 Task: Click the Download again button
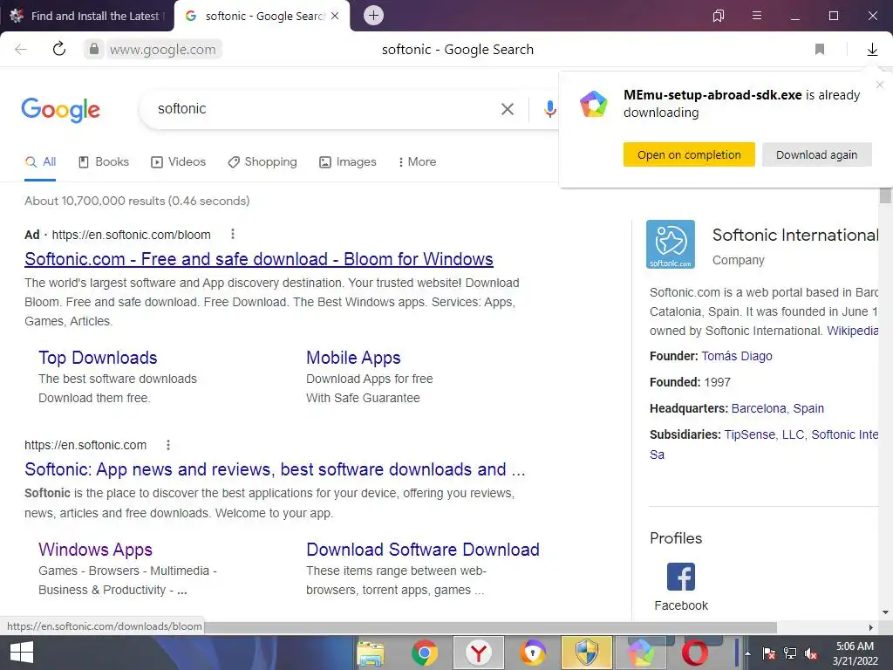[816, 155]
